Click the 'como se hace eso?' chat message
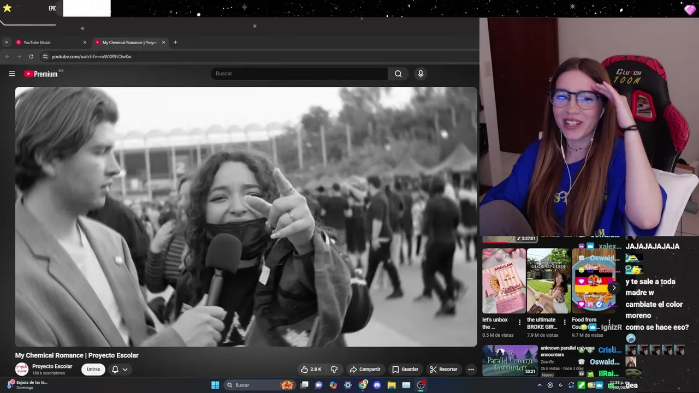The height and width of the screenshot is (393, 699). [657, 327]
